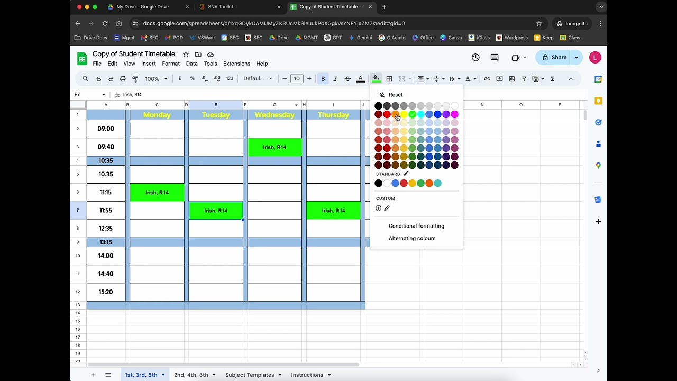
Task: Click the create a filter icon
Action: click(x=524, y=79)
